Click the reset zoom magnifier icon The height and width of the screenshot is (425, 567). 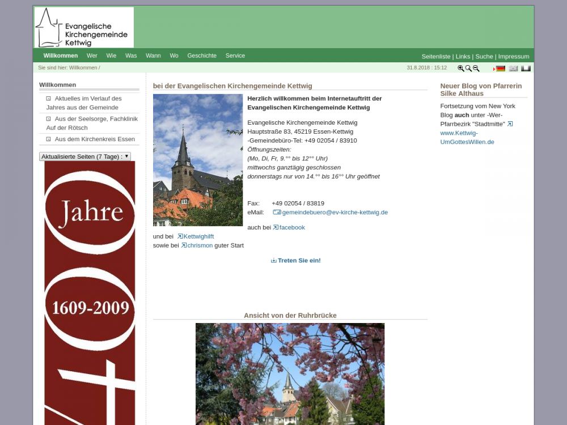tap(468, 69)
